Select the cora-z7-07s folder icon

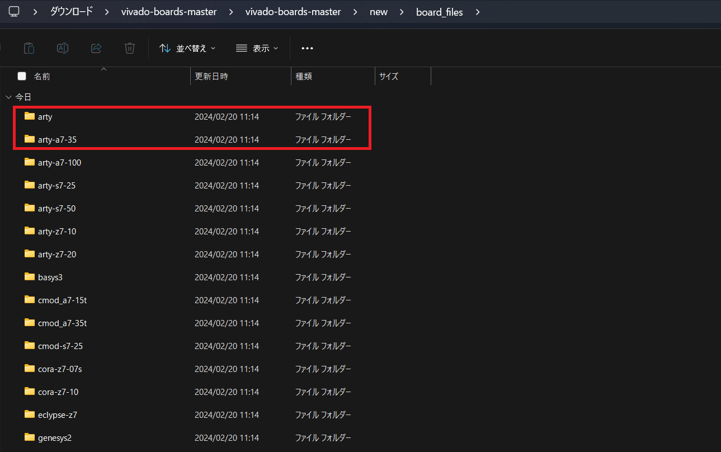[30, 369]
